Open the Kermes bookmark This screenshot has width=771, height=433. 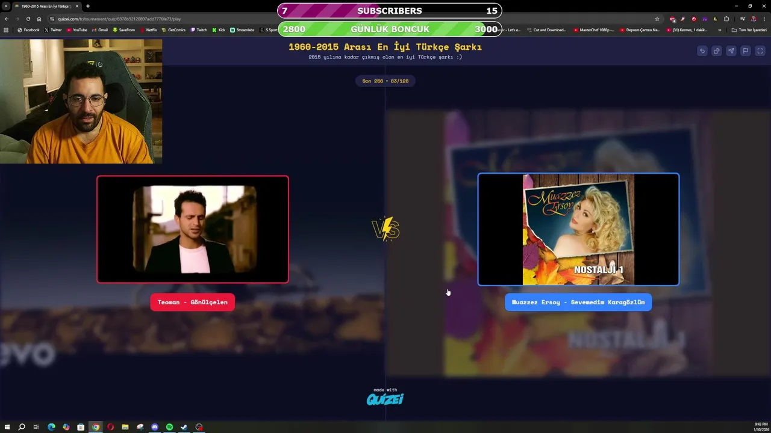click(x=687, y=29)
